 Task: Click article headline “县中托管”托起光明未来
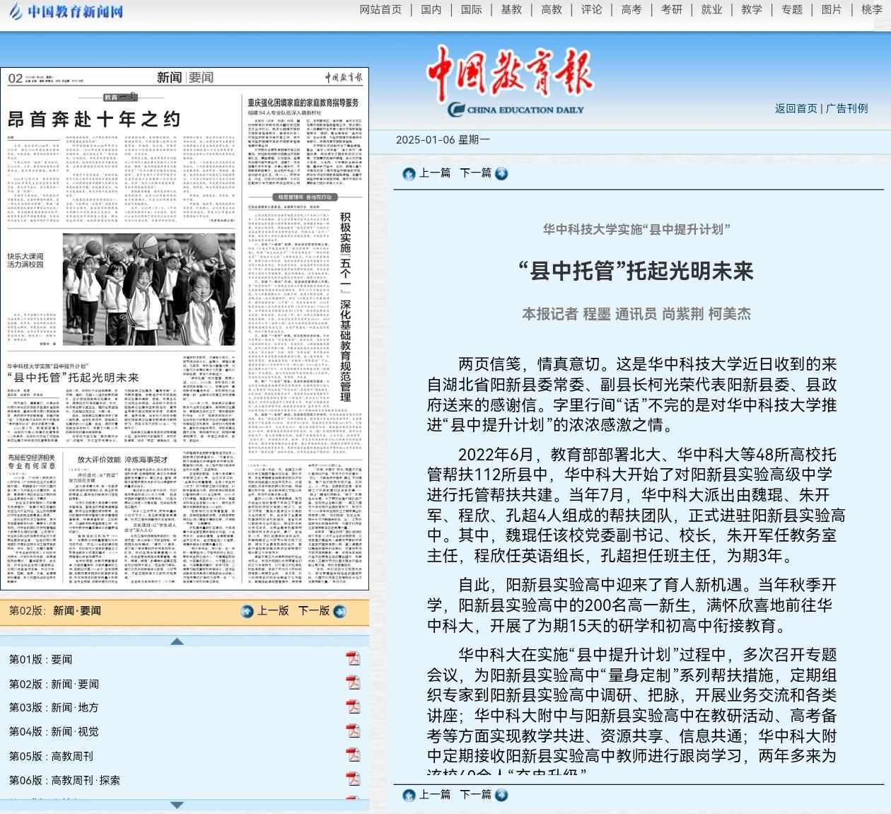(x=636, y=271)
